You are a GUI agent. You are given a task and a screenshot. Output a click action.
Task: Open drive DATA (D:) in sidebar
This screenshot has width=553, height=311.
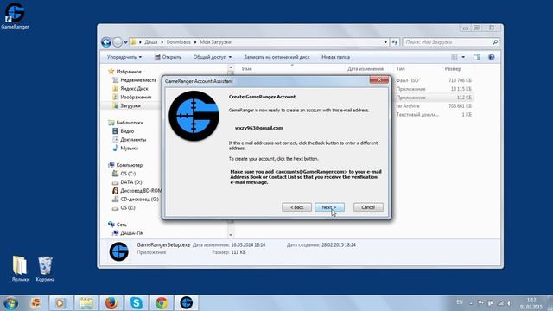pos(130,182)
